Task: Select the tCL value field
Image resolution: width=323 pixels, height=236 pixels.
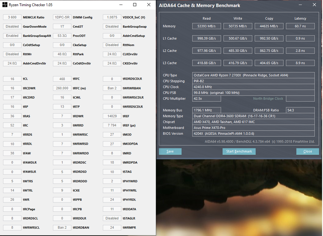Action: coord(12,79)
